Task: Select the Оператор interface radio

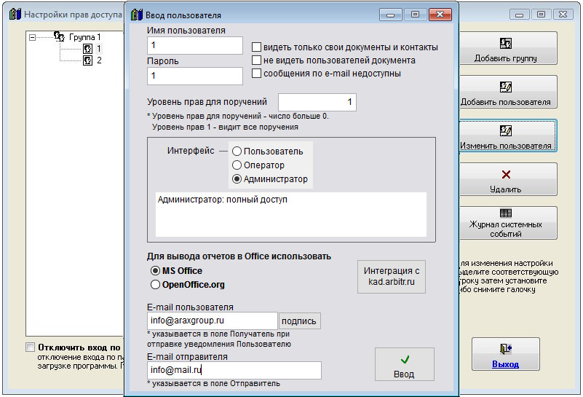Action: coord(237,165)
